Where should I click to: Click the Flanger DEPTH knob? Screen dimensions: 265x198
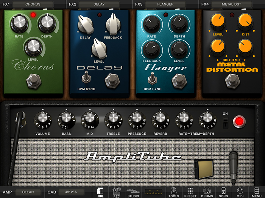tap(179, 24)
